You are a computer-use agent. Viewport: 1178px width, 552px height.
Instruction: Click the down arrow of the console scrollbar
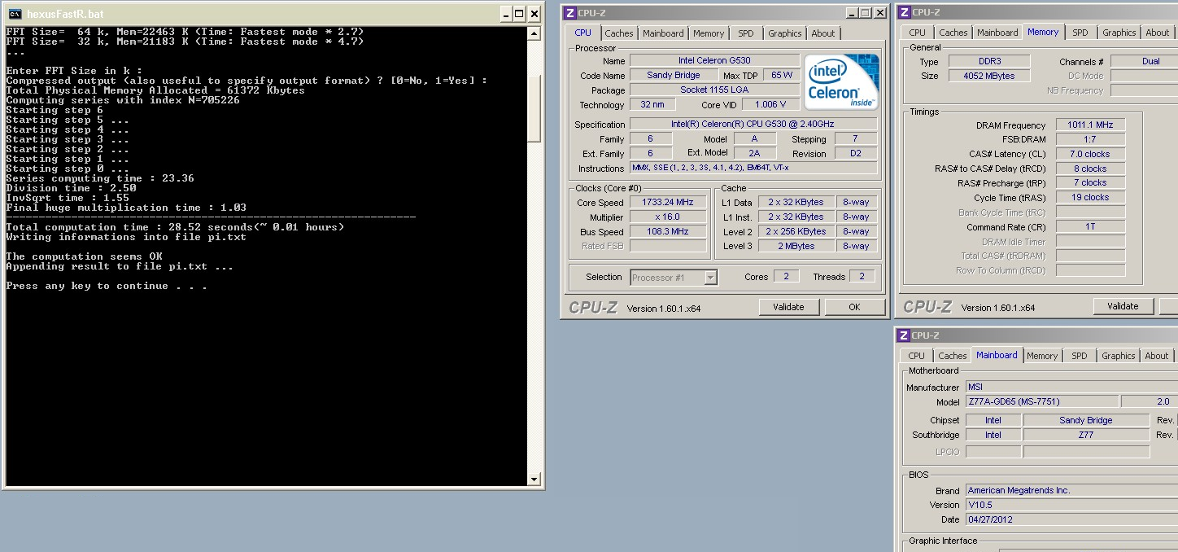534,479
